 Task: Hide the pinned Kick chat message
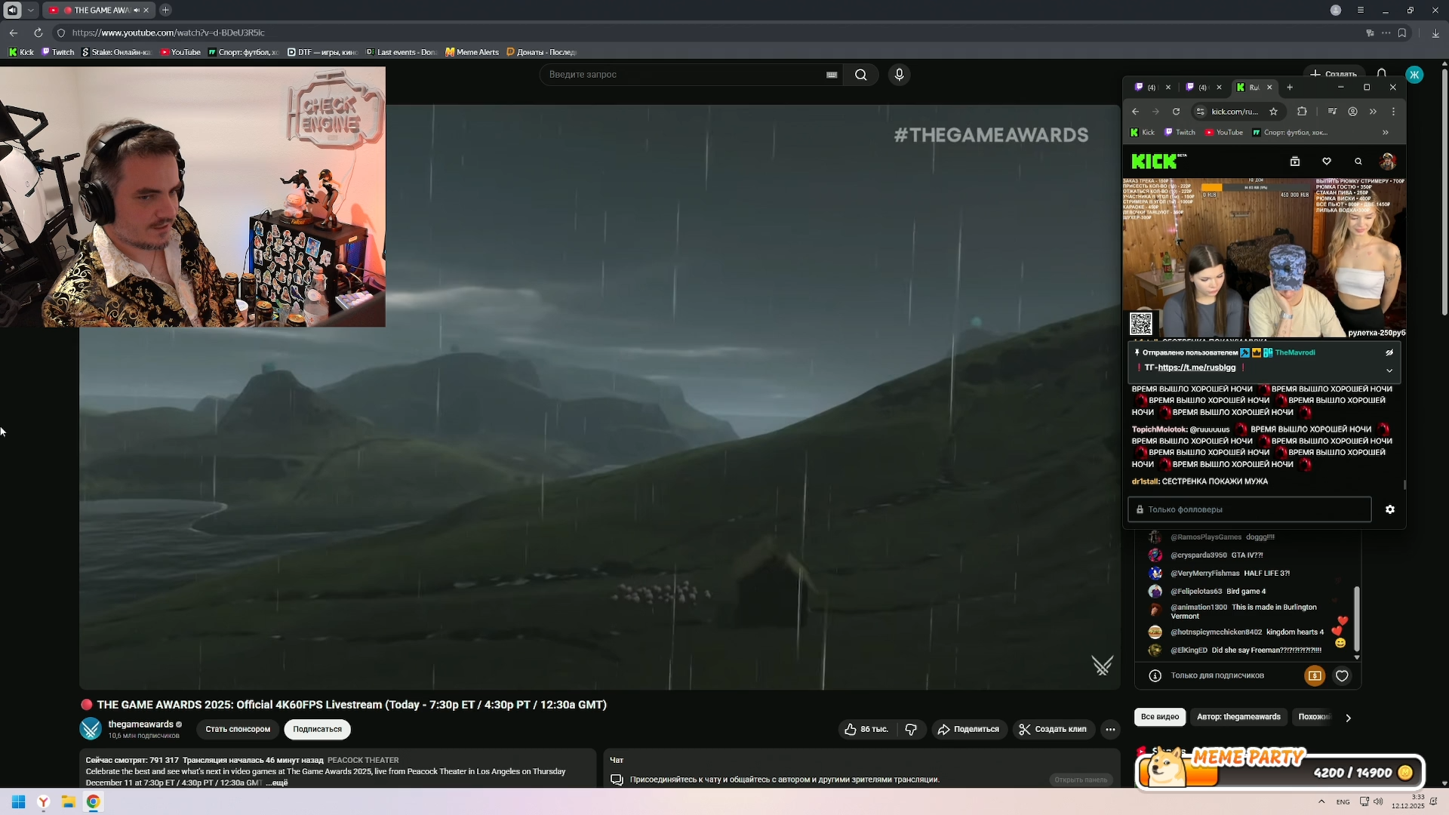point(1389,352)
